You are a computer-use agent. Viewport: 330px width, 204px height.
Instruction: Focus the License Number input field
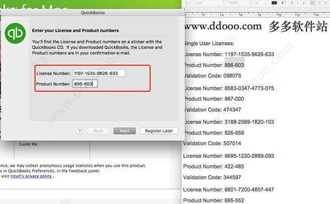click(99, 73)
